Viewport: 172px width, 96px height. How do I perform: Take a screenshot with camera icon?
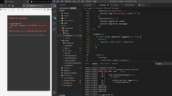point(48,10)
